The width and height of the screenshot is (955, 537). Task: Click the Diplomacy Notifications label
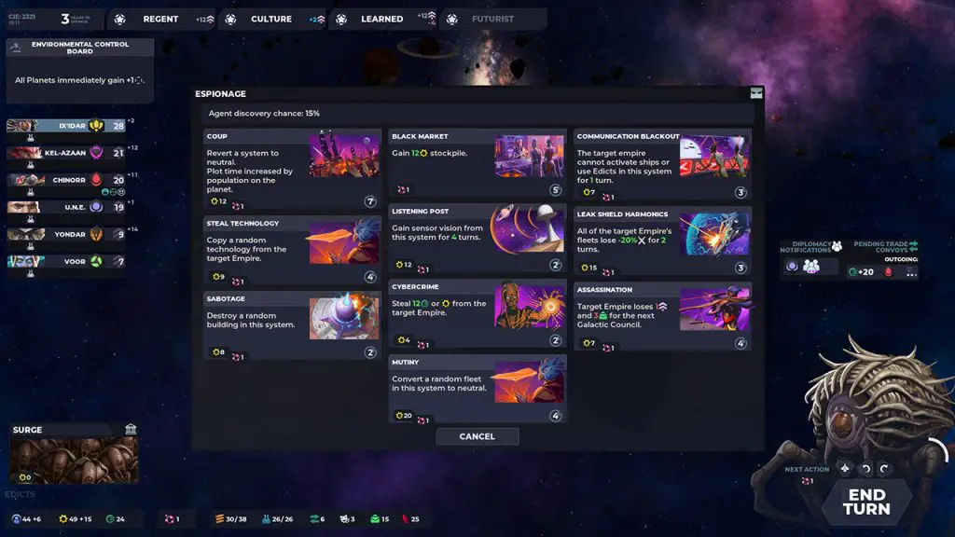tap(806, 246)
